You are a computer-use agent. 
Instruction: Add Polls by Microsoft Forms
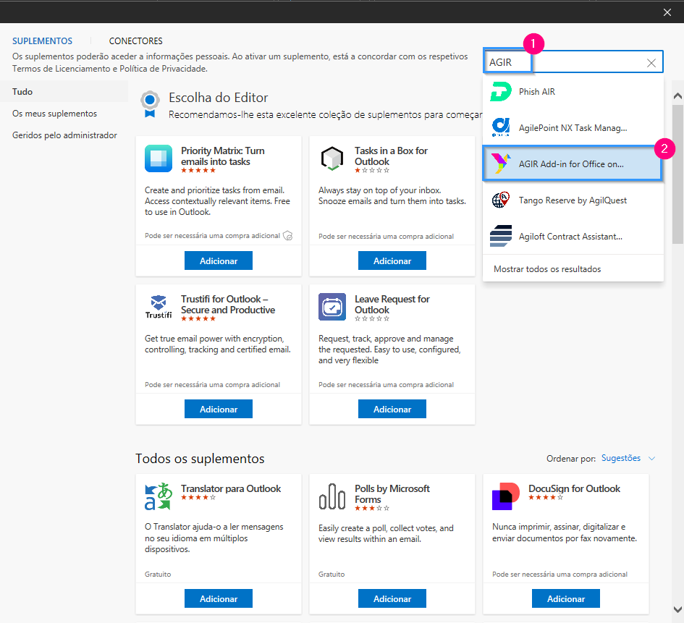point(392,598)
